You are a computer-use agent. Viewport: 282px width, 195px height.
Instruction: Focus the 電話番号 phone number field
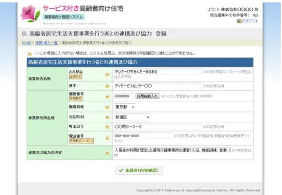point(143,136)
